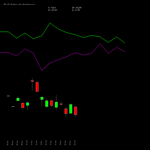Click the 11 Jun date label
This screenshot has width=150, height=150.
[x=31, y=143]
